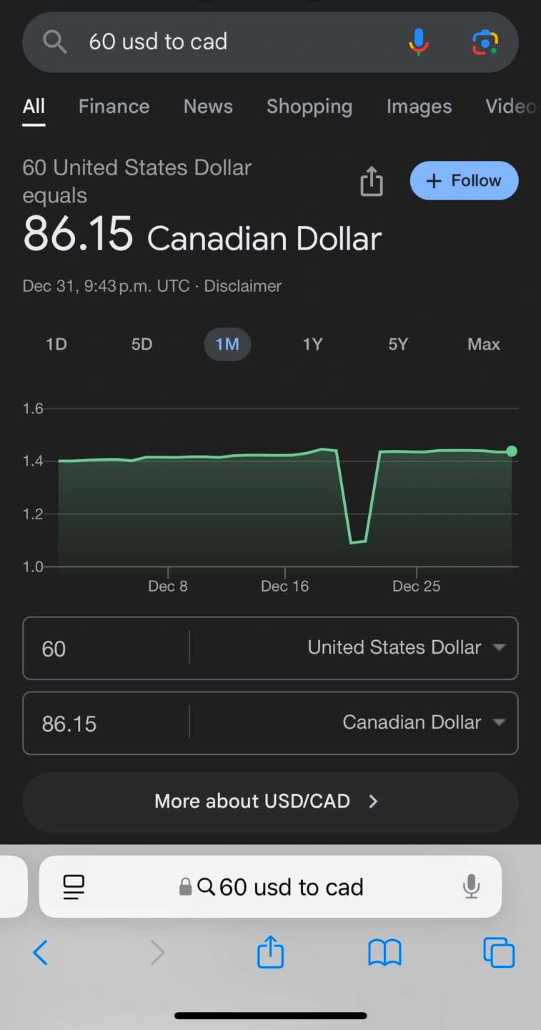Viewport: 541px width, 1030px height.
Task: Tap address bar microphone for dictation
Action: 471,887
